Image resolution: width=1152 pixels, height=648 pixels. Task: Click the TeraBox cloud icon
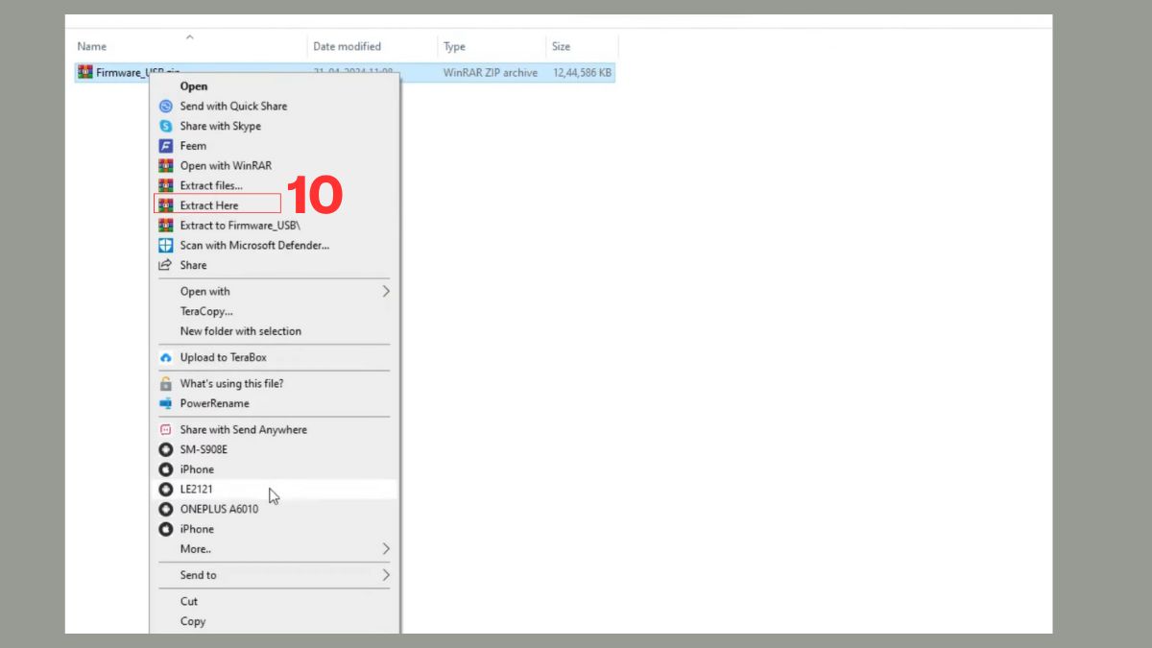[165, 357]
